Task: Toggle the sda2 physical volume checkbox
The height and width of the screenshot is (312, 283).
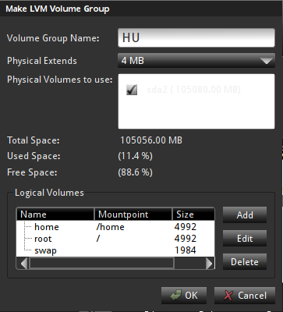Action: tap(132, 90)
